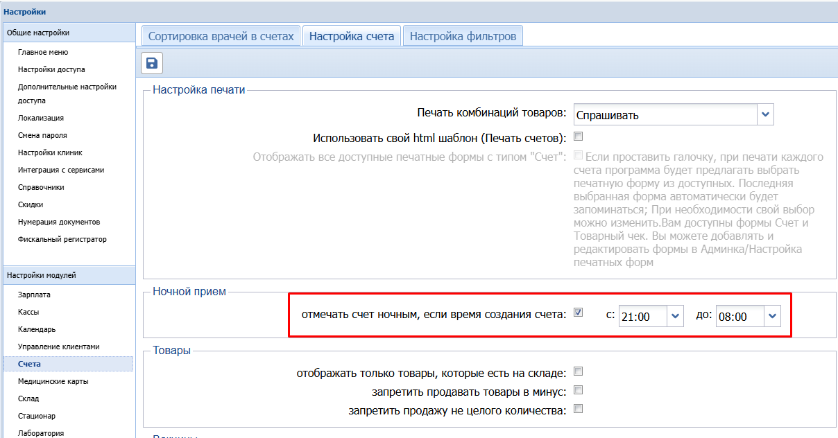
Task: Open Календарь module settings
Action: 37,329
